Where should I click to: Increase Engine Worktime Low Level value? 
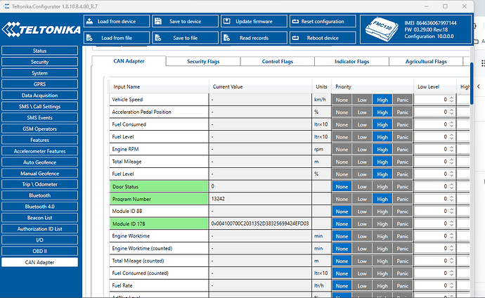point(451,233)
